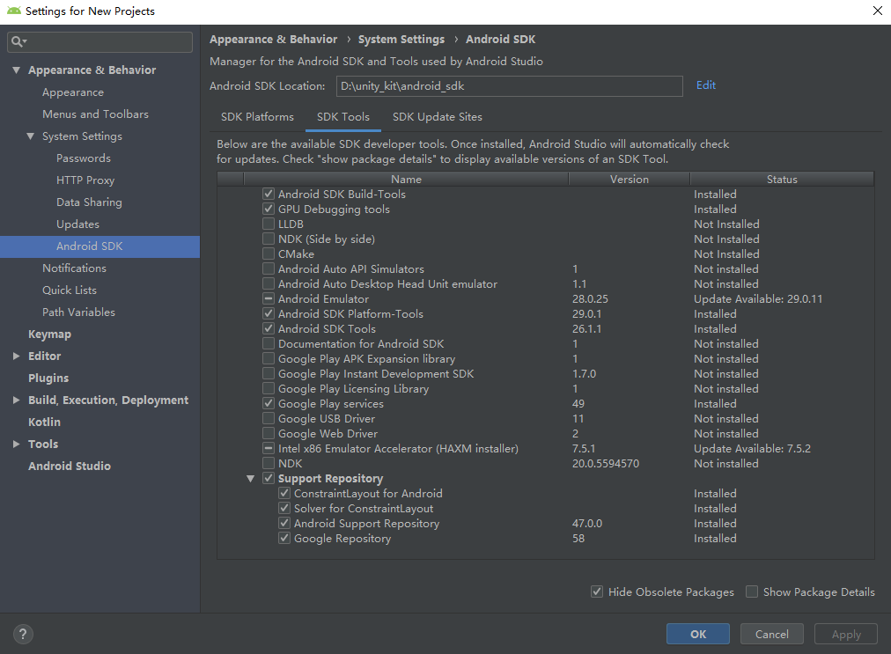
Task: Switch to SDK Platforms tab
Action: pyautogui.click(x=257, y=117)
